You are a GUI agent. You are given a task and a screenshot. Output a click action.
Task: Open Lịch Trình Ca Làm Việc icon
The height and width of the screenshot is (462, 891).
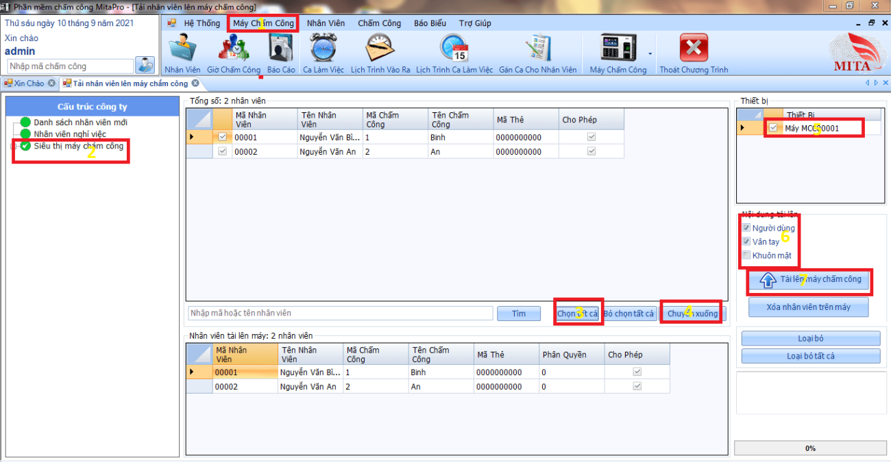coord(454,53)
